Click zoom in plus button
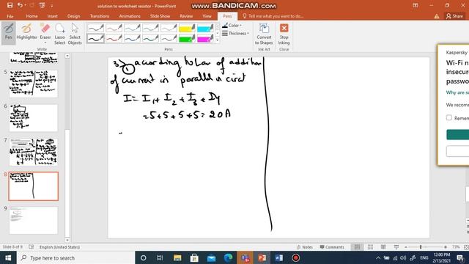 coord(446,247)
